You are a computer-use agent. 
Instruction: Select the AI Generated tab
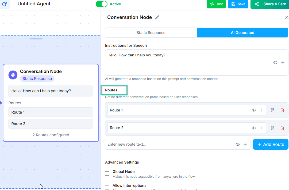coord(242,33)
